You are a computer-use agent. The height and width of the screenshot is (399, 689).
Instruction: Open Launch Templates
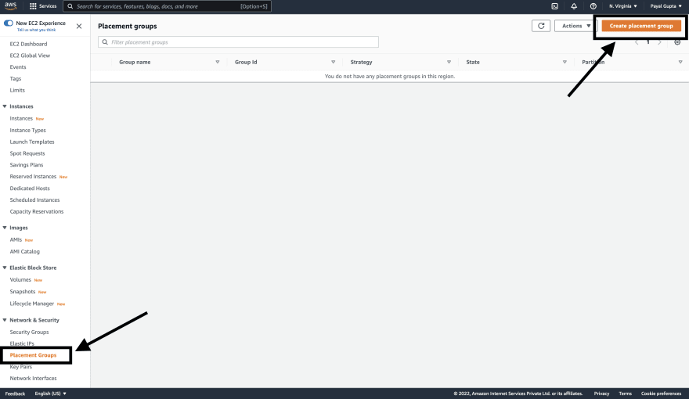[32, 142]
